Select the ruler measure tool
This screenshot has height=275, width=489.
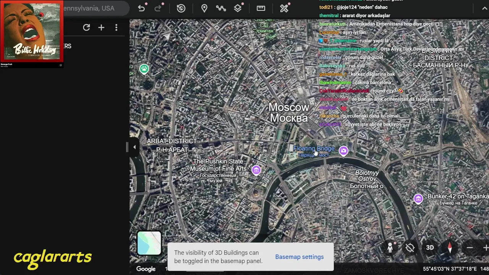pyautogui.click(x=261, y=8)
